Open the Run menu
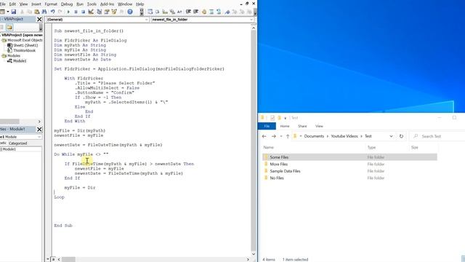465x262 pixels. pyautogui.click(x=80, y=4)
